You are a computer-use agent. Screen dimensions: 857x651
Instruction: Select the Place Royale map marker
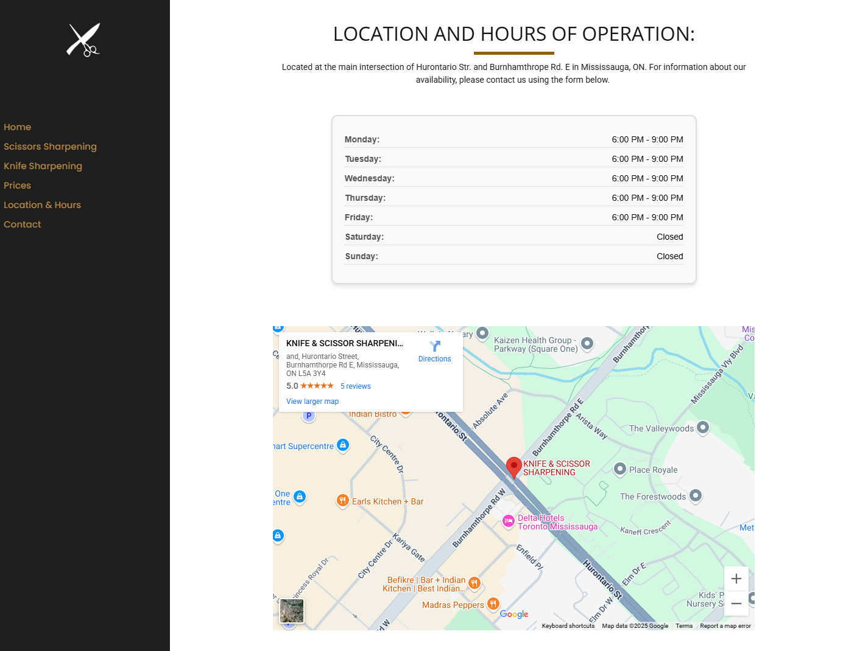620,469
